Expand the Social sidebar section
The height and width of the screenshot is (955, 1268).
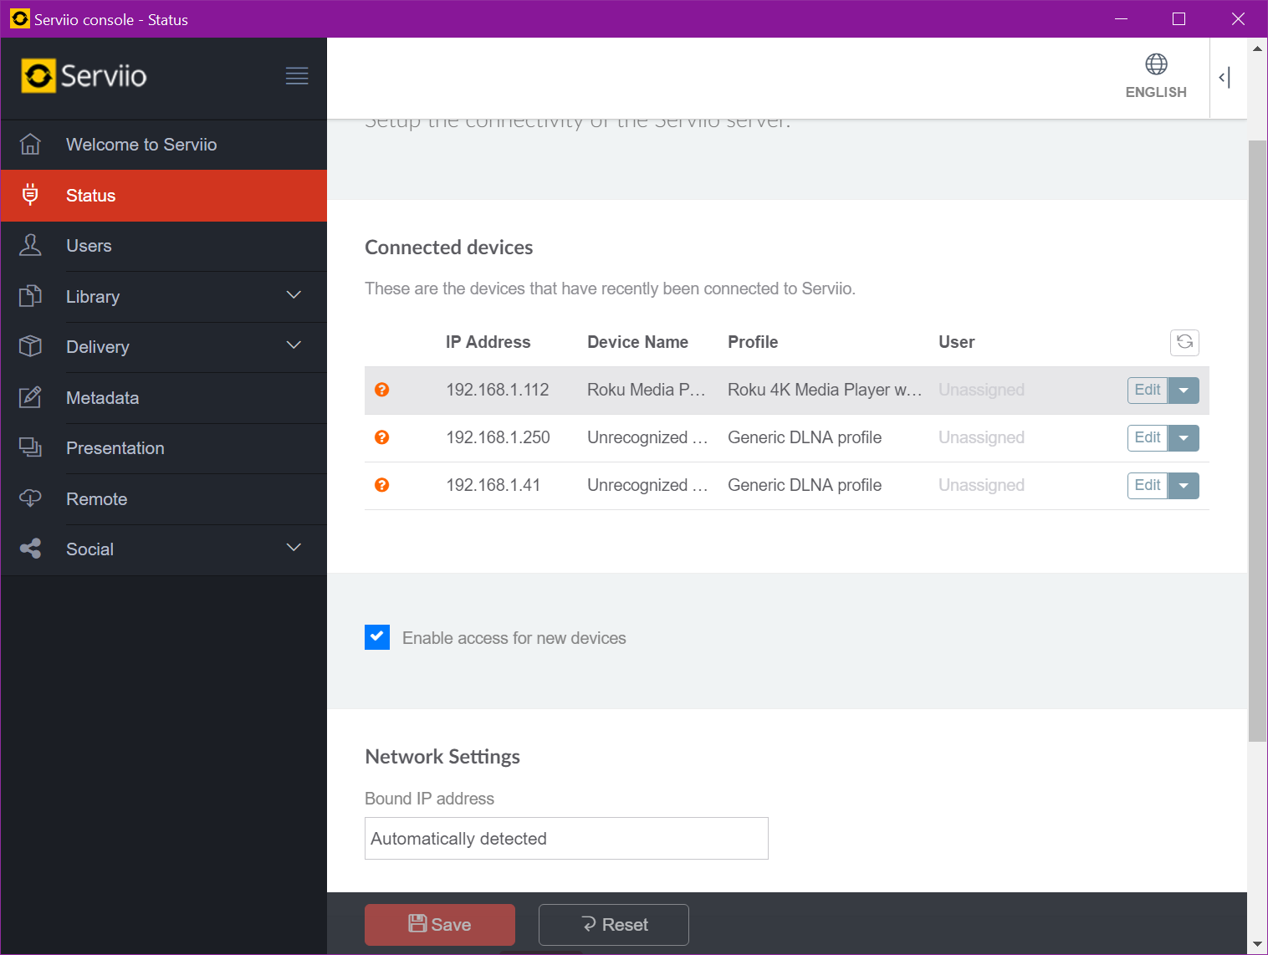tap(294, 549)
